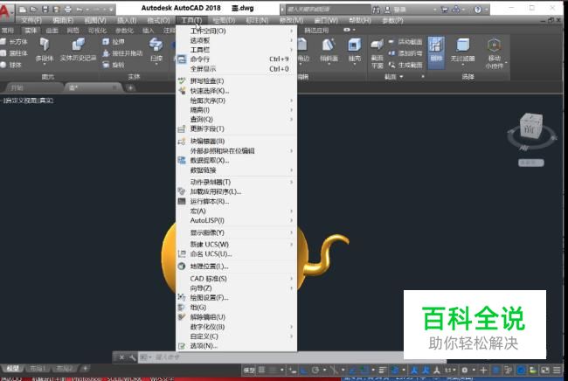Click the 按住并拖动 tool

click(122, 53)
